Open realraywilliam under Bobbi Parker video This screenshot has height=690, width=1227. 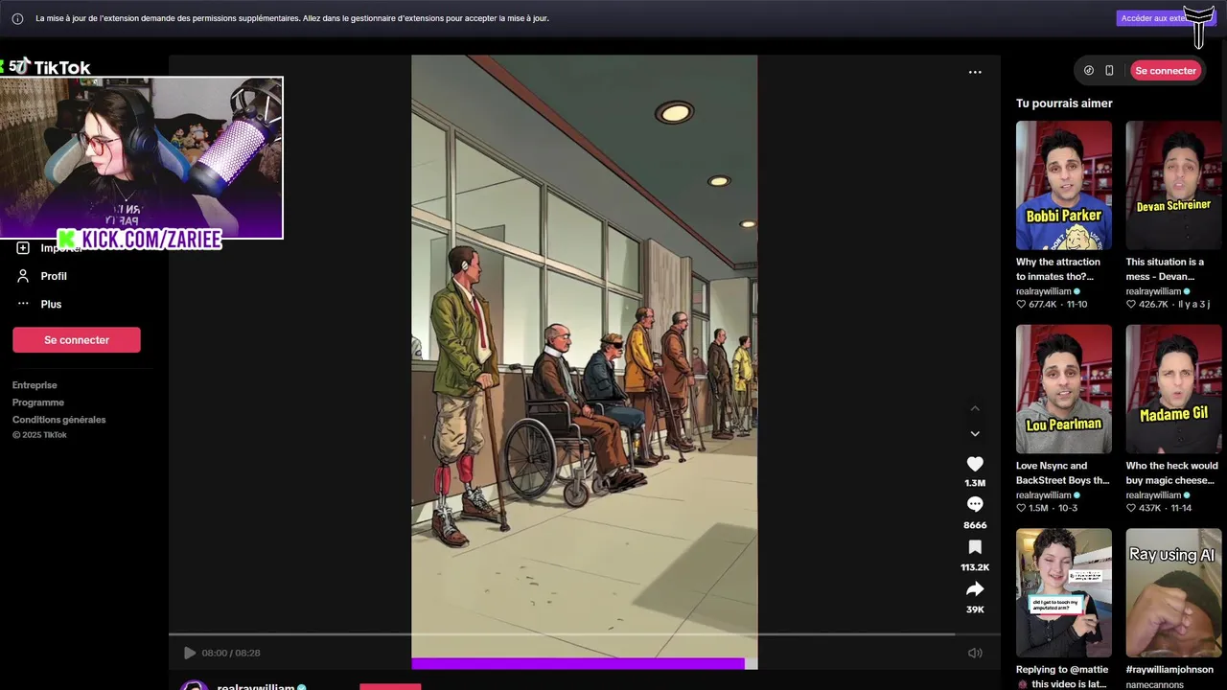pyautogui.click(x=1043, y=291)
